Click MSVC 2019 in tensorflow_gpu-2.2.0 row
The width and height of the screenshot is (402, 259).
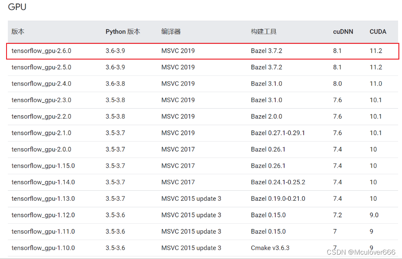click(x=178, y=116)
